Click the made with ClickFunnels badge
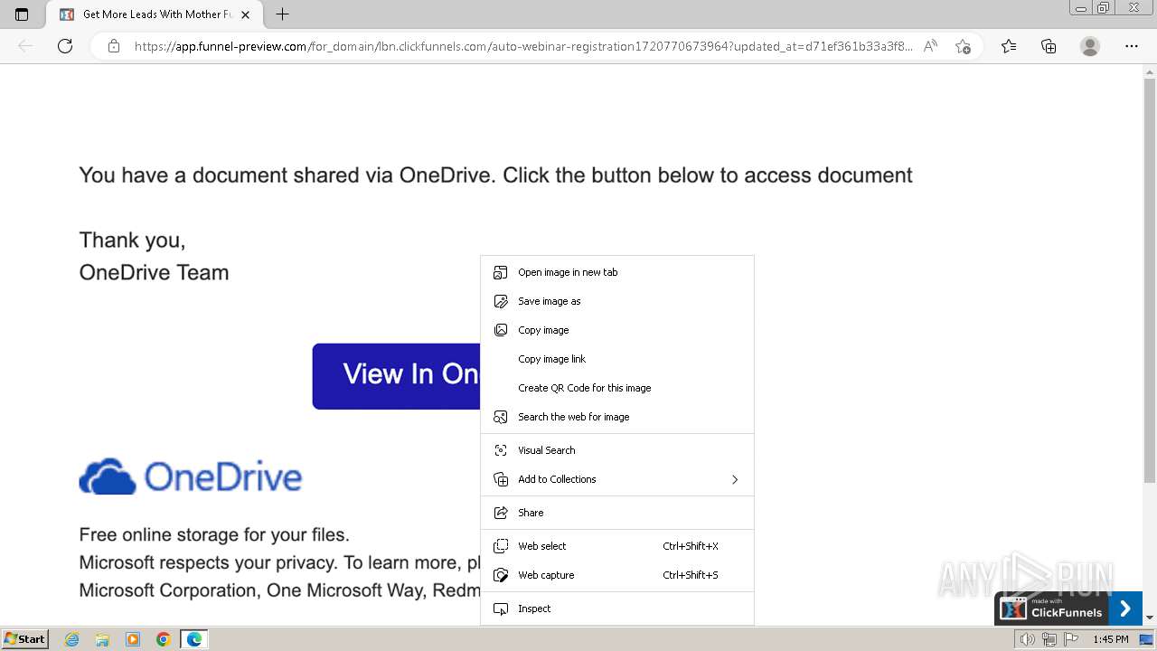This screenshot has height=651, width=1157. pos(1052,609)
